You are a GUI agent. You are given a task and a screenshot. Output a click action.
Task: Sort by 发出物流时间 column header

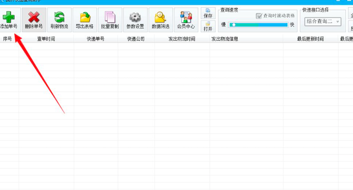coord(182,39)
